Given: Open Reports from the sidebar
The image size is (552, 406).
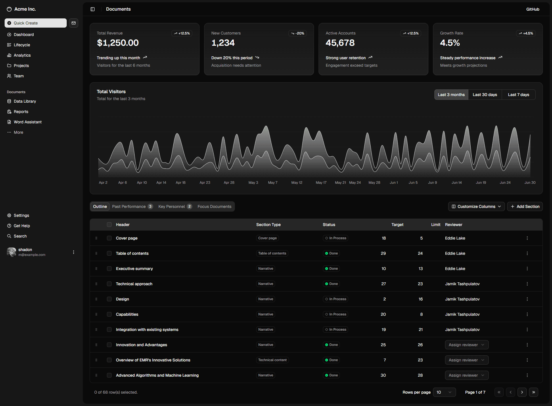Looking at the screenshot, I should (21, 112).
